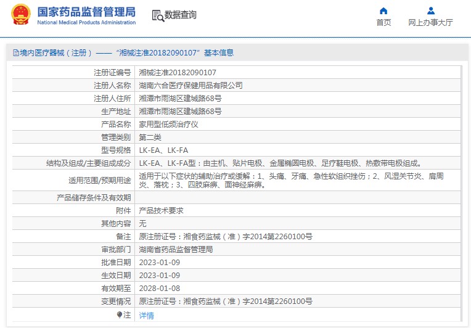471x328 pixels.
Task: Click the 注册证编号 label
Action: coord(112,72)
